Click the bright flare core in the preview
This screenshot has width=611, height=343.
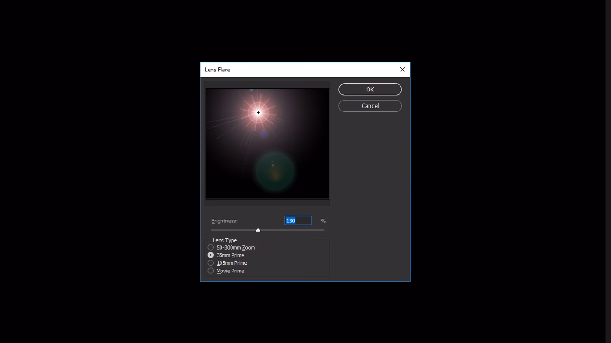[258, 112]
